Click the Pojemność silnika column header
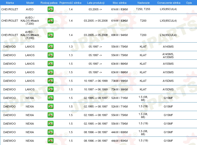 click(70, 3)
